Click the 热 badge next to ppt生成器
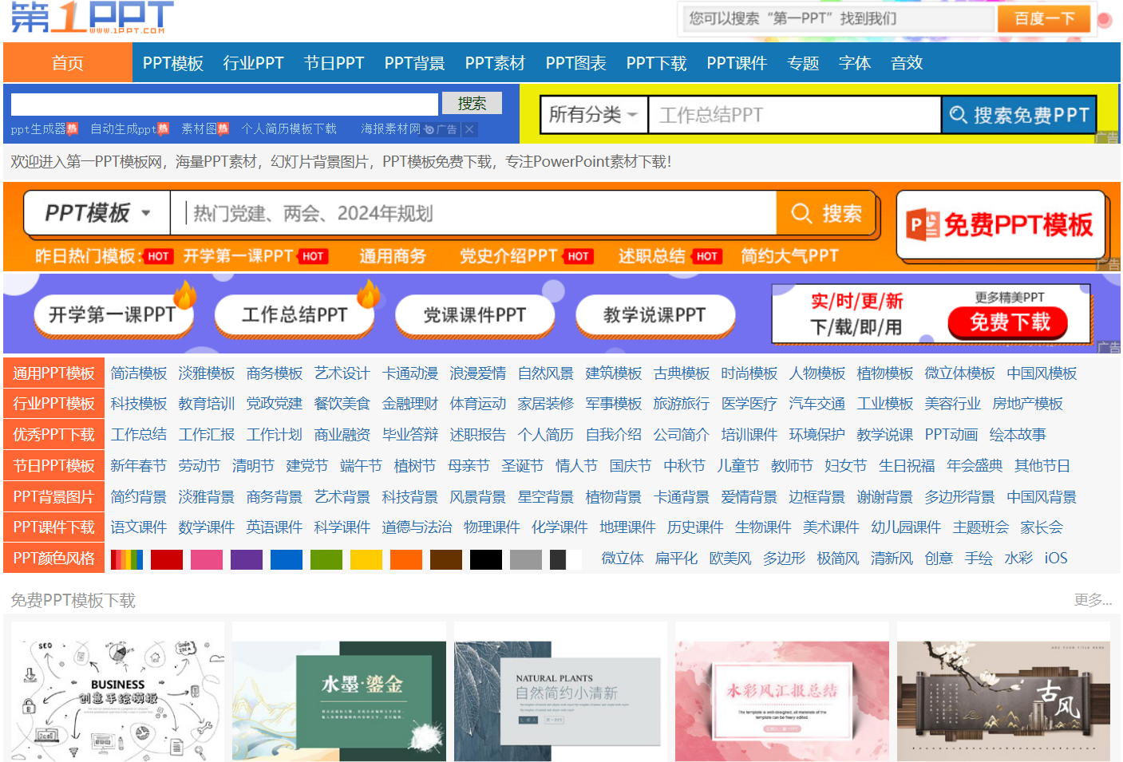Screen dimensions: 1123x762 [x=73, y=129]
